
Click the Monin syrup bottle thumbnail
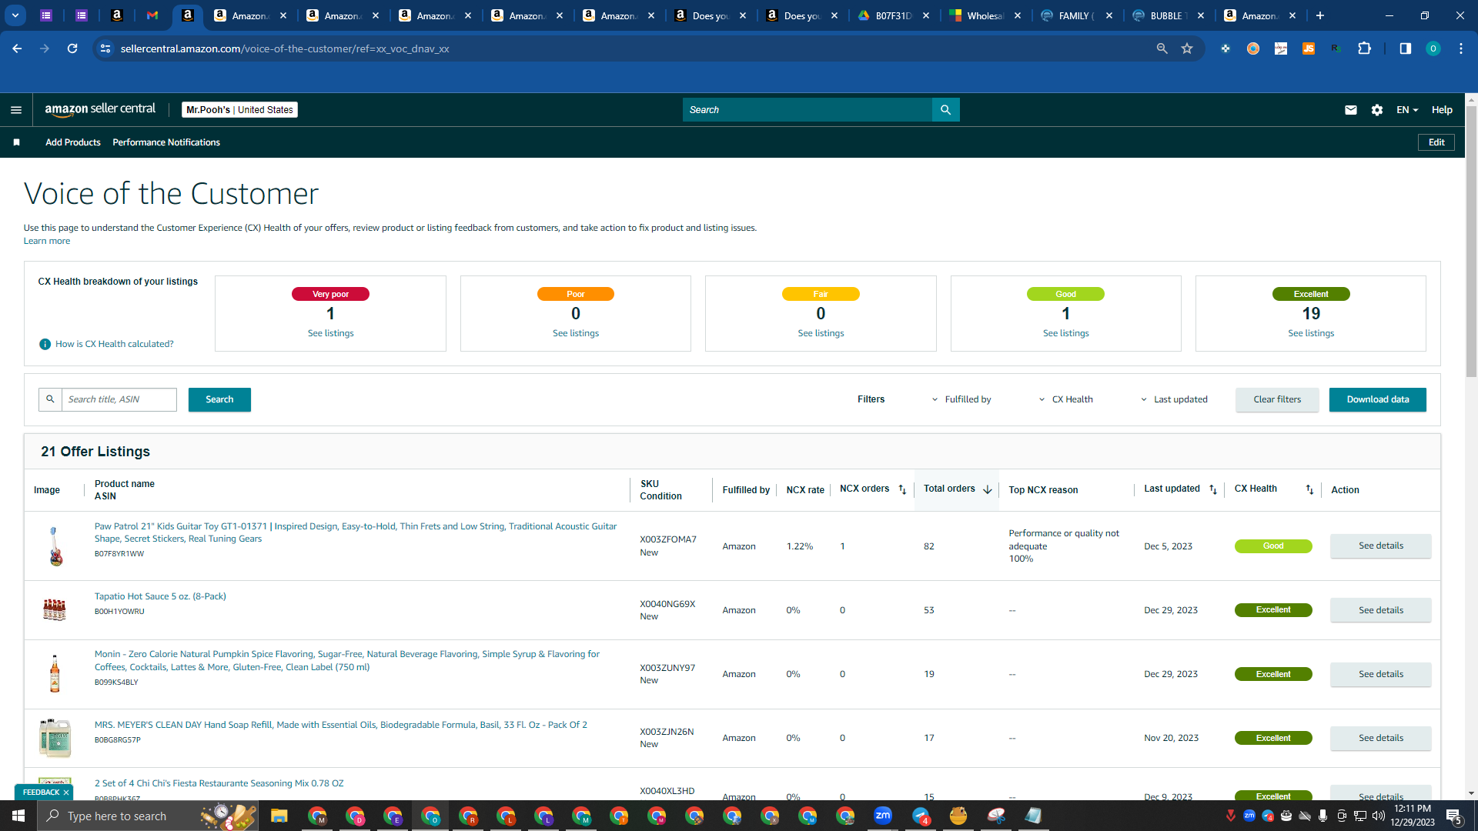coord(55,674)
